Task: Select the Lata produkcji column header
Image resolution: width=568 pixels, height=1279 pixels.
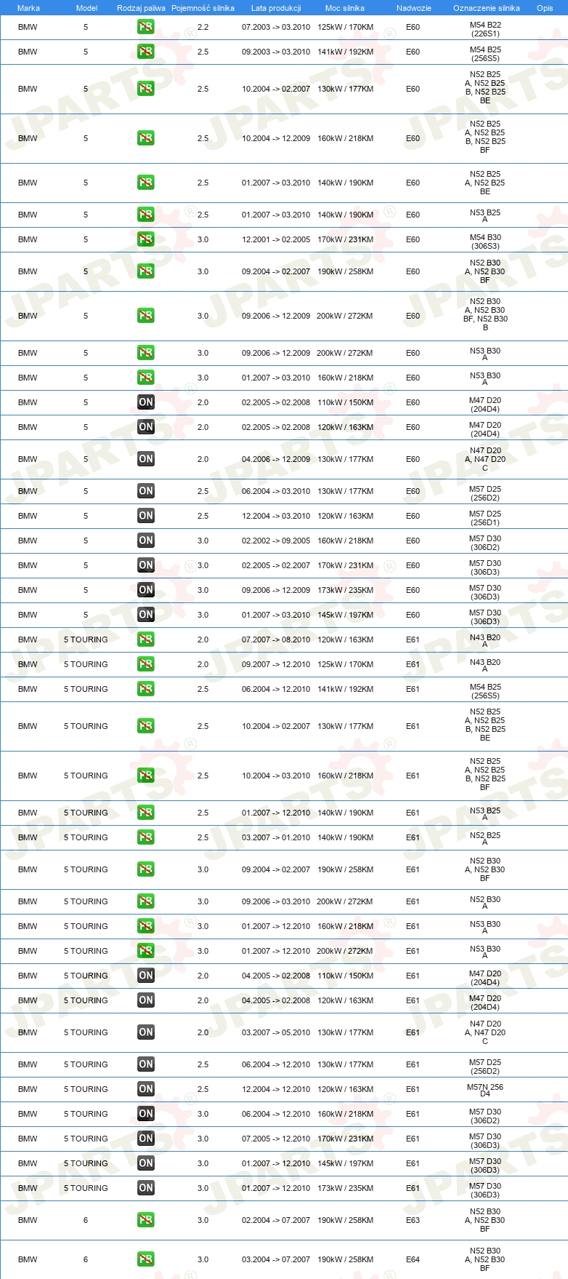Action: (x=276, y=8)
